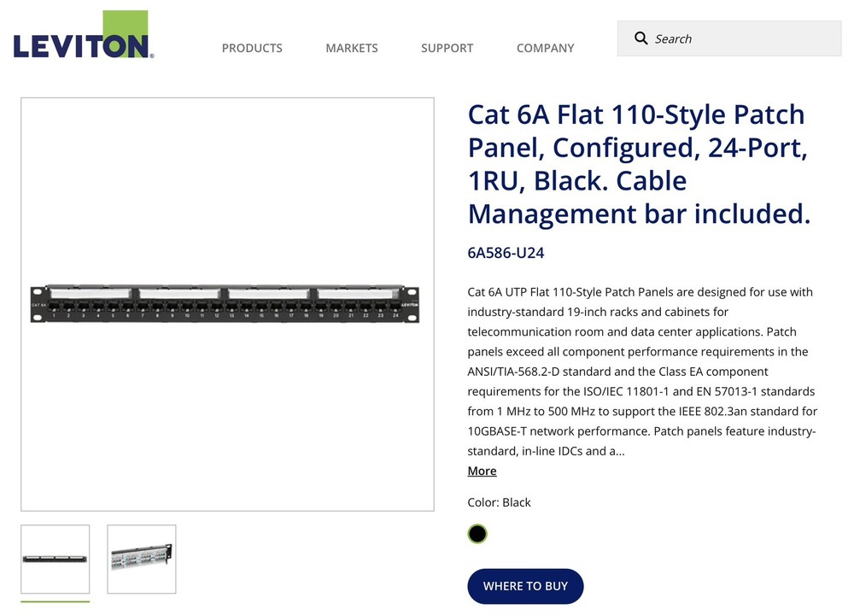The height and width of the screenshot is (615, 854).
Task: Click the Color: Black label
Action: pyautogui.click(x=499, y=502)
